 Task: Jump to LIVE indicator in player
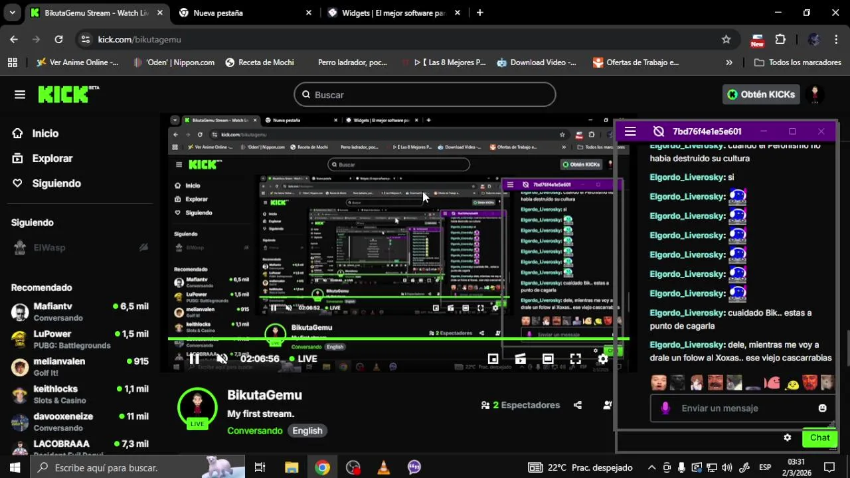(x=303, y=358)
